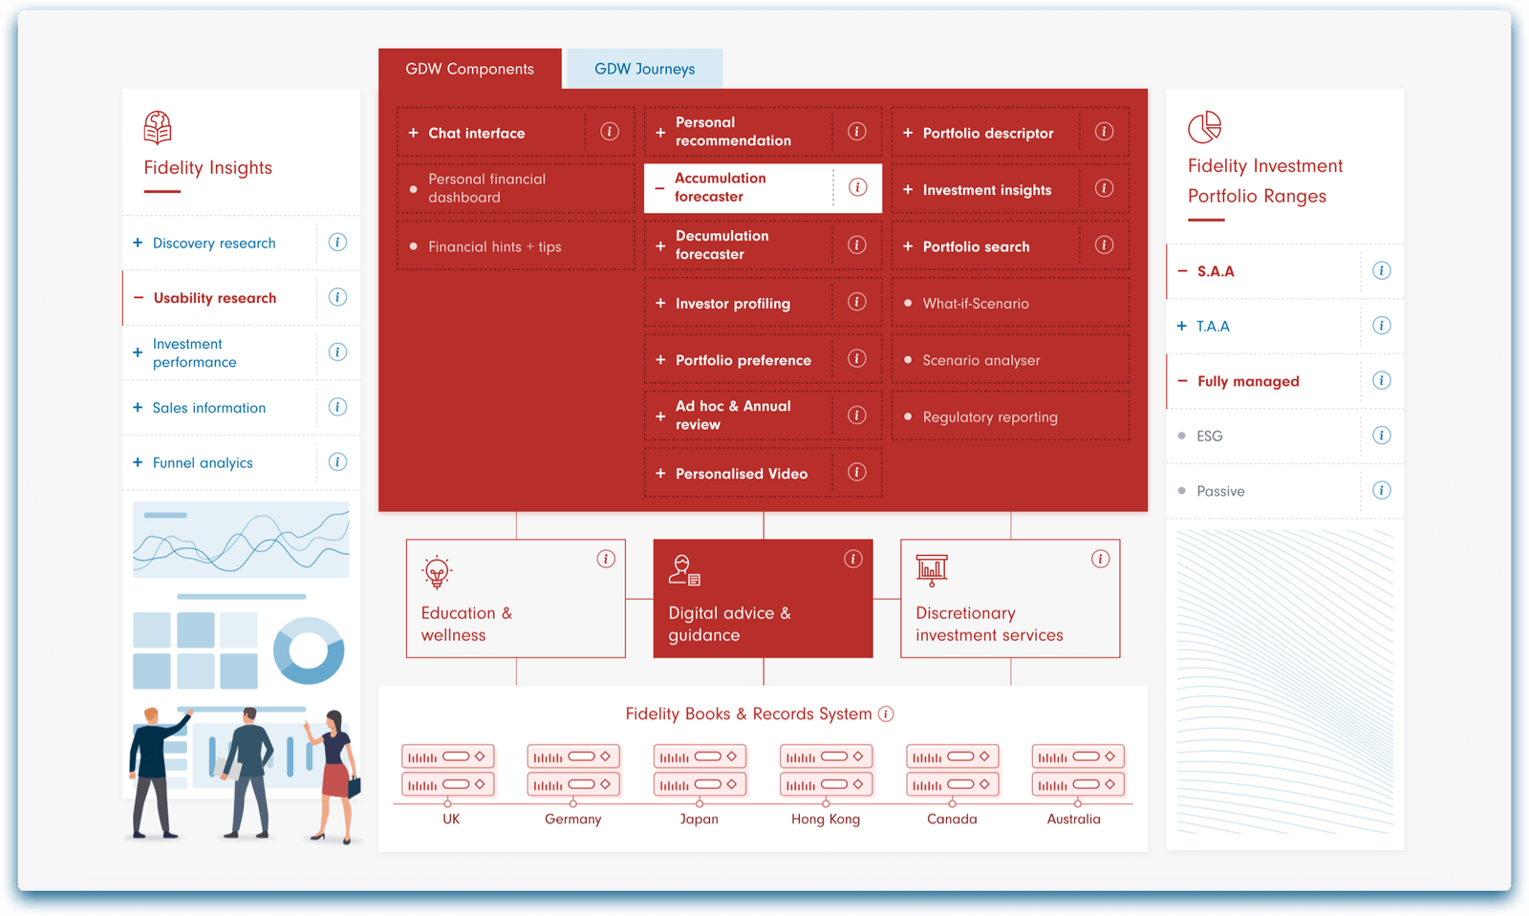
Task: Select the Regulatory reporting item
Action: [x=1010, y=416]
